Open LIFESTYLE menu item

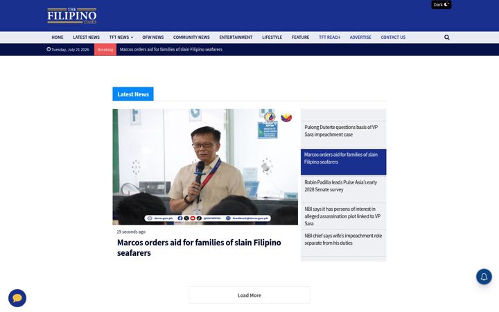point(272,37)
